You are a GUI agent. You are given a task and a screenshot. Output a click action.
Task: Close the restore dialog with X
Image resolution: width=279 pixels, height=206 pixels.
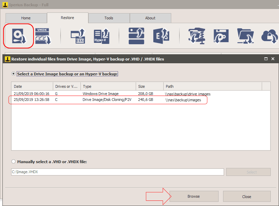point(273,59)
